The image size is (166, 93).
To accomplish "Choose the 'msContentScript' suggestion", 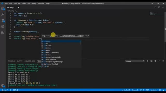I will coord(61,64).
